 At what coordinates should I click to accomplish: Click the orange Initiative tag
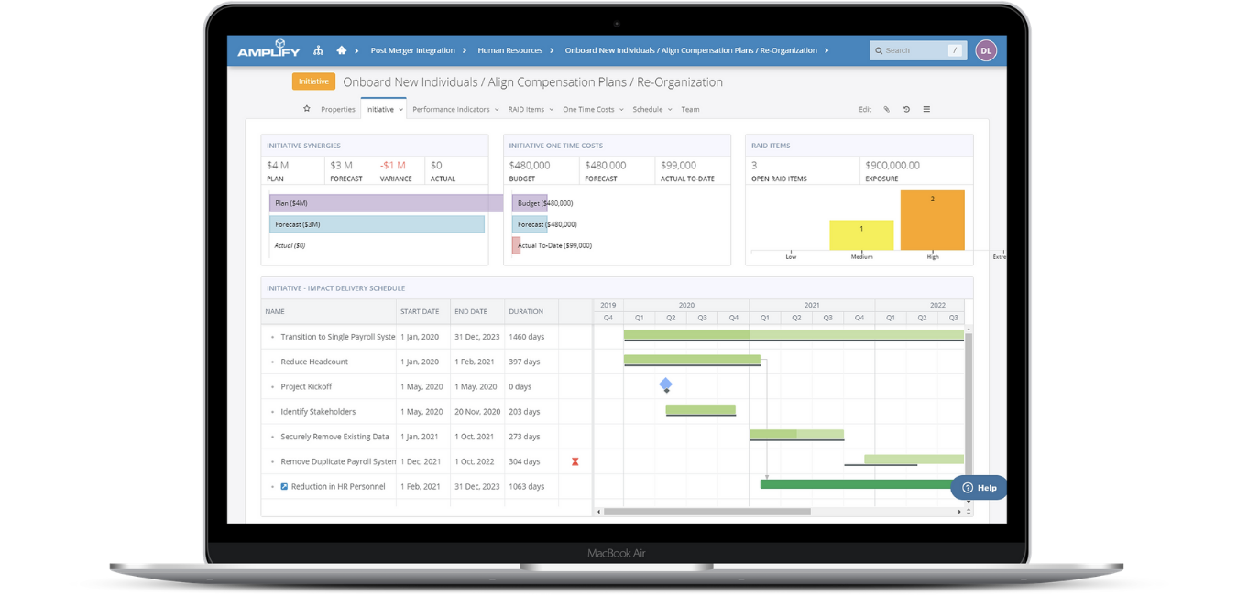pyautogui.click(x=313, y=81)
